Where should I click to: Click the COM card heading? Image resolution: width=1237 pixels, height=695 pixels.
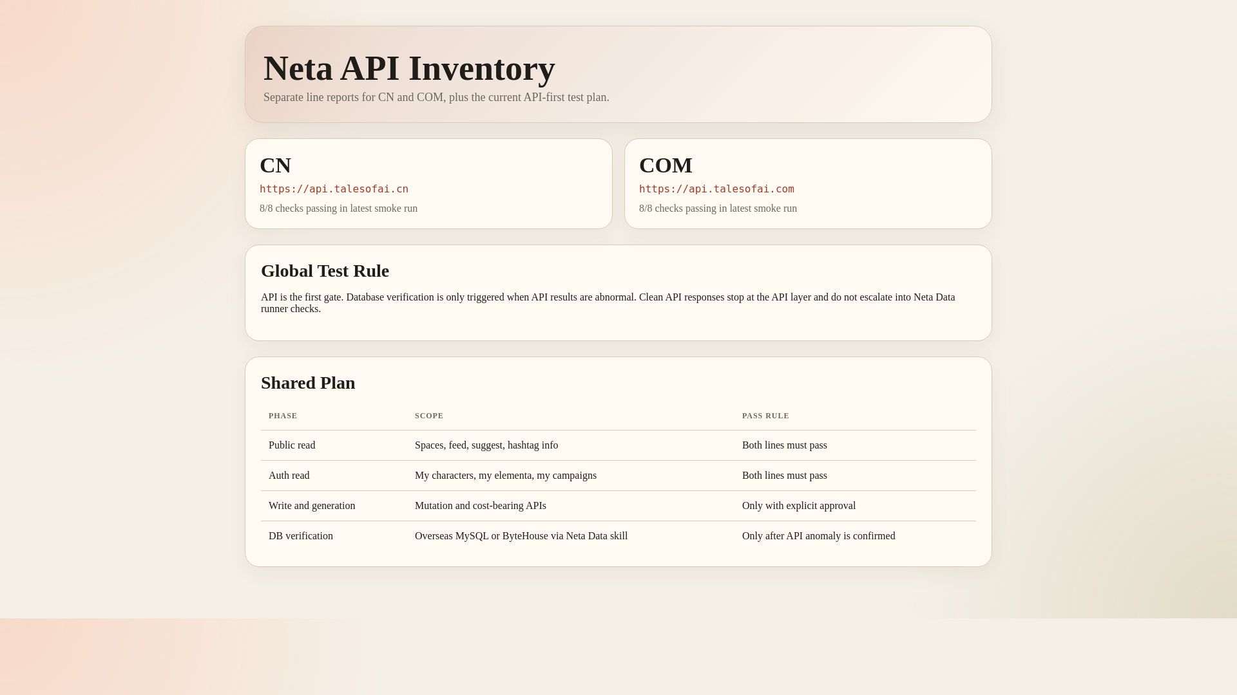point(666,165)
